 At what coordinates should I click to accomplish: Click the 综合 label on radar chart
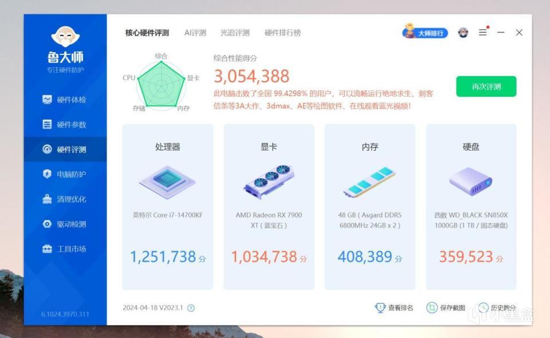(161, 56)
